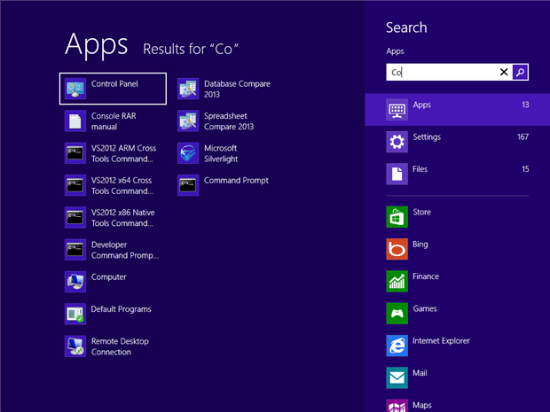Click the Command Prompt label text
550x412 pixels.
pyautogui.click(x=236, y=181)
